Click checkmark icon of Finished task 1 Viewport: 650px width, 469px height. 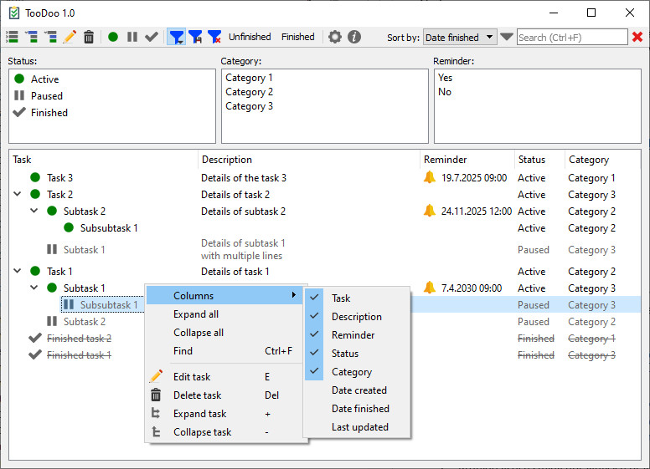35,354
